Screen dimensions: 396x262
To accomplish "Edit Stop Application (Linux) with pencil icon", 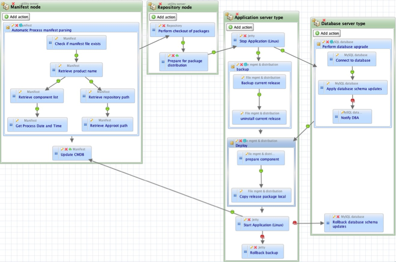I will click(241, 36).
